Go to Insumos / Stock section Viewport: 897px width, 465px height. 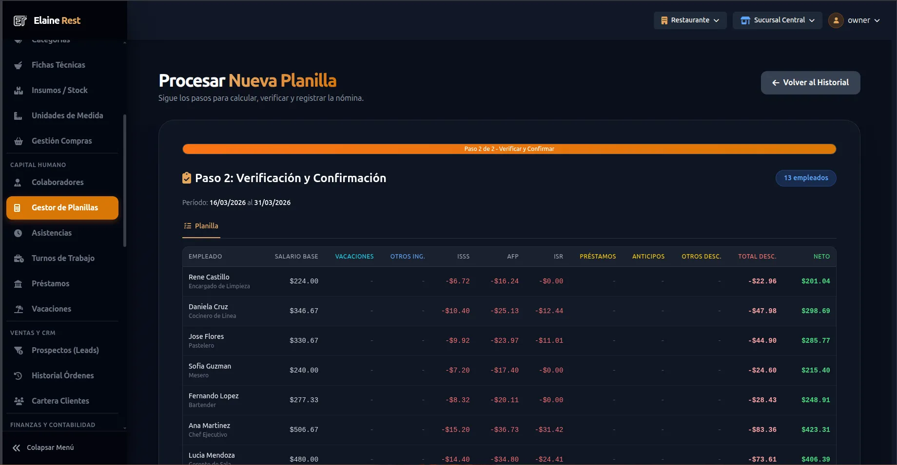pos(62,91)
